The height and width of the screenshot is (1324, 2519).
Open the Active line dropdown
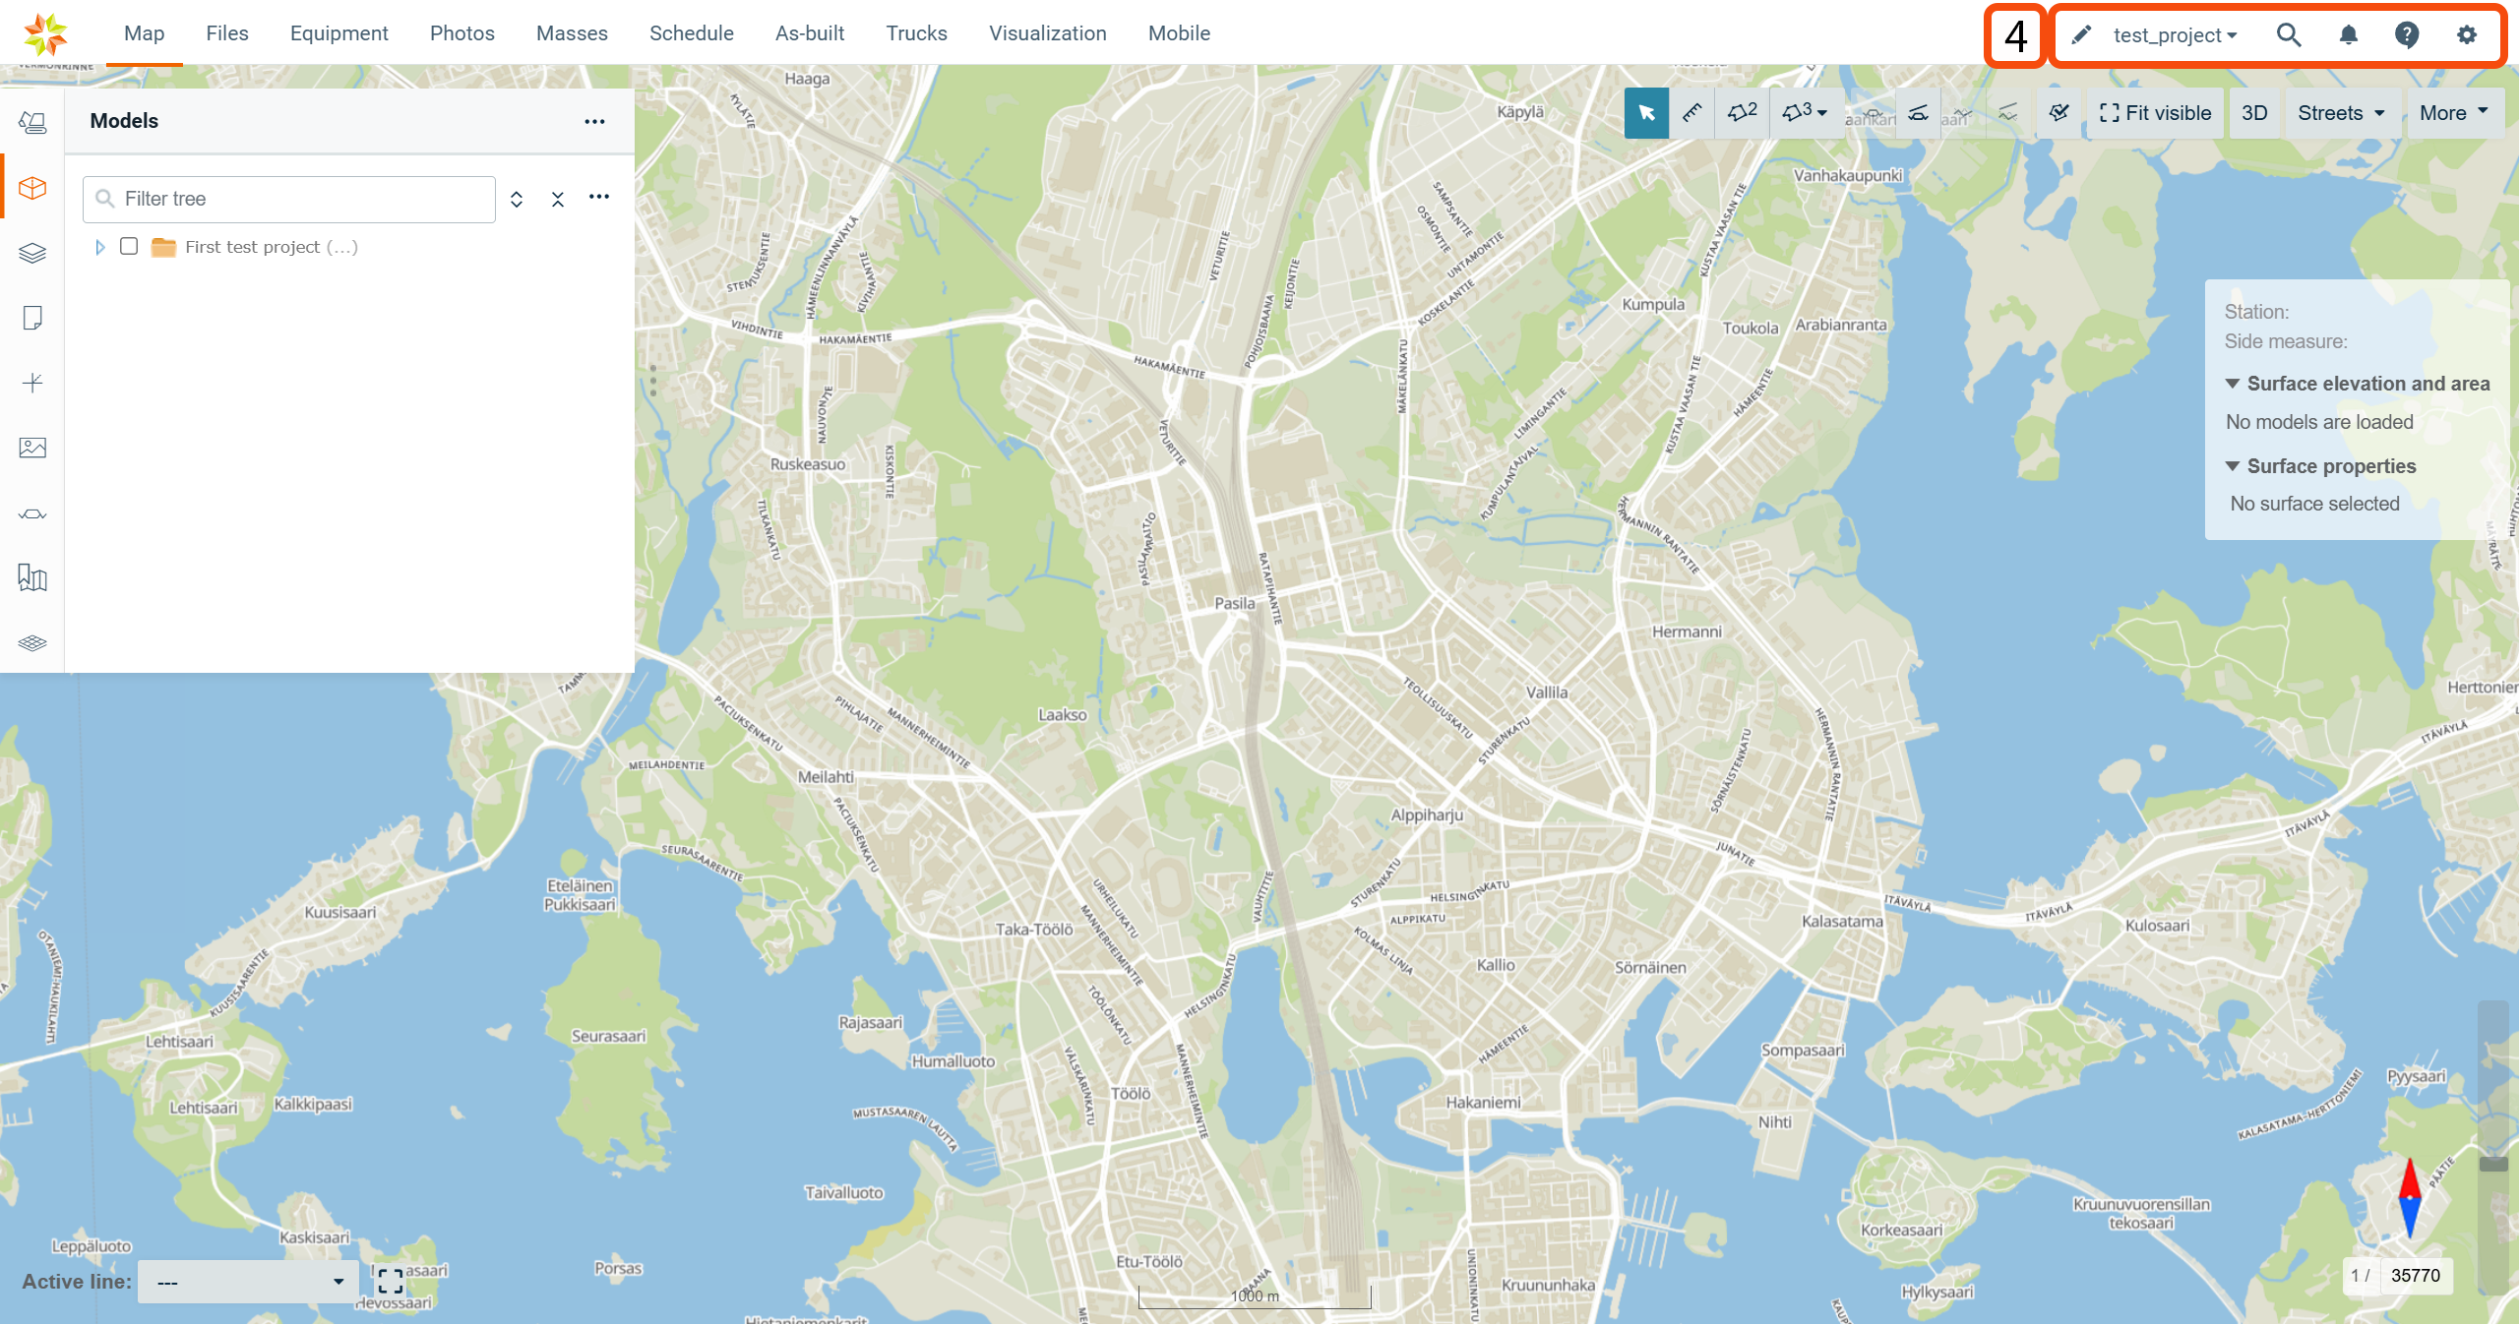(248, 1282)
